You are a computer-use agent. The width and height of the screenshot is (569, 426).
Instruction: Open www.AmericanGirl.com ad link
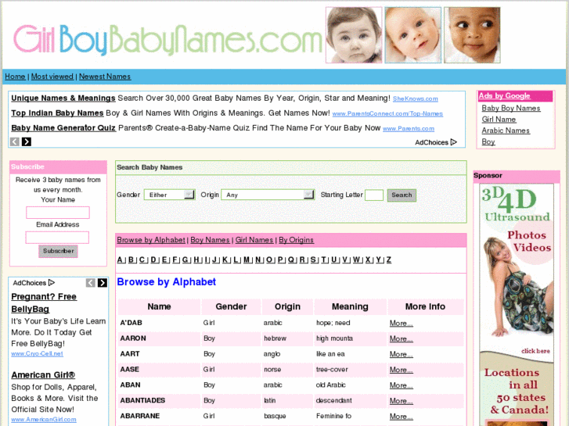pos(44,420)
